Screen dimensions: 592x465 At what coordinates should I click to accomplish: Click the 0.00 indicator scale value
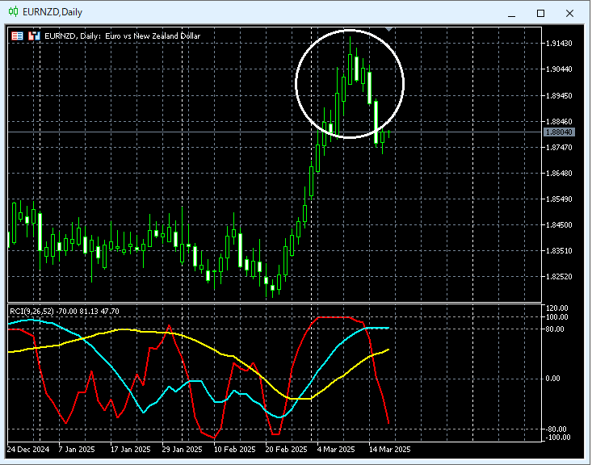(553, 379)
